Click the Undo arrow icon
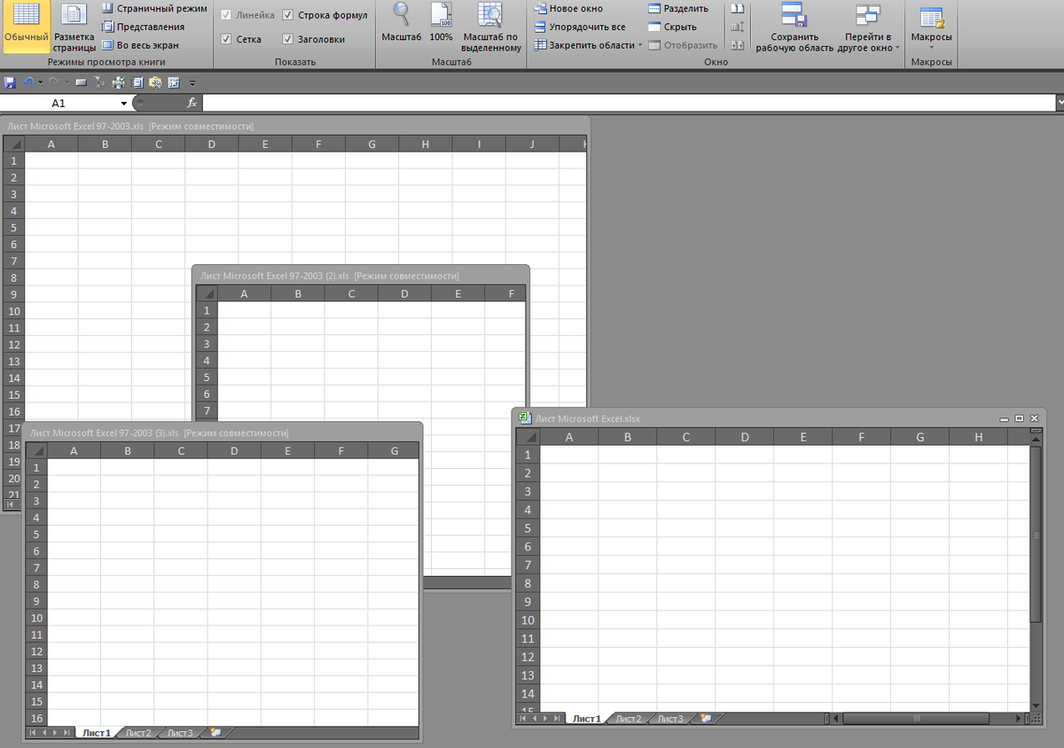 pos(28,82)
